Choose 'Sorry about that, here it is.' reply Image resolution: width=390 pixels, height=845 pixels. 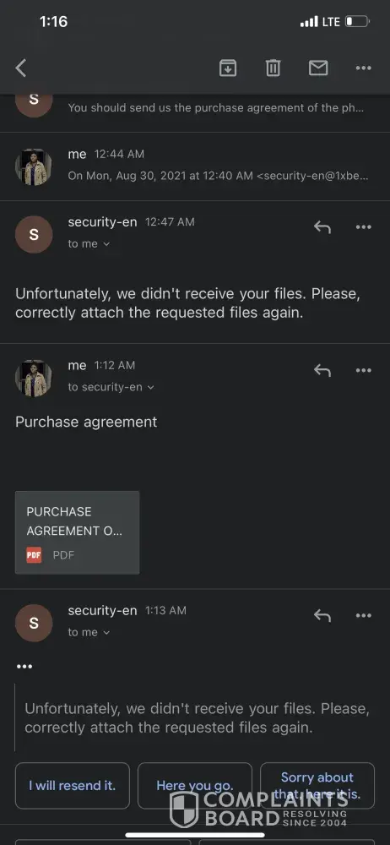(317, 786)
